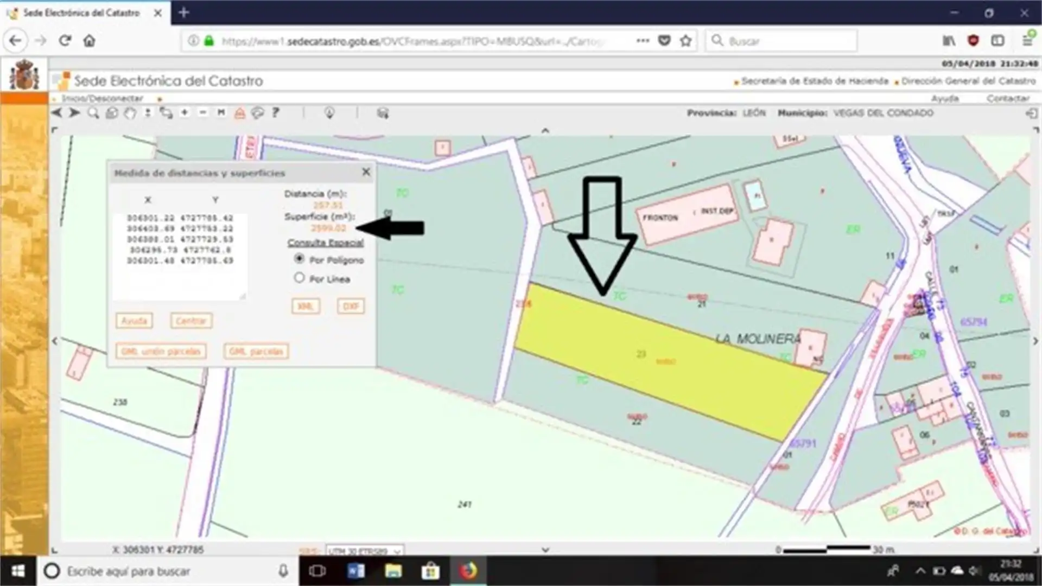Select the Por Línea radio option
The image size is (1042, 586).
point(299,278)
